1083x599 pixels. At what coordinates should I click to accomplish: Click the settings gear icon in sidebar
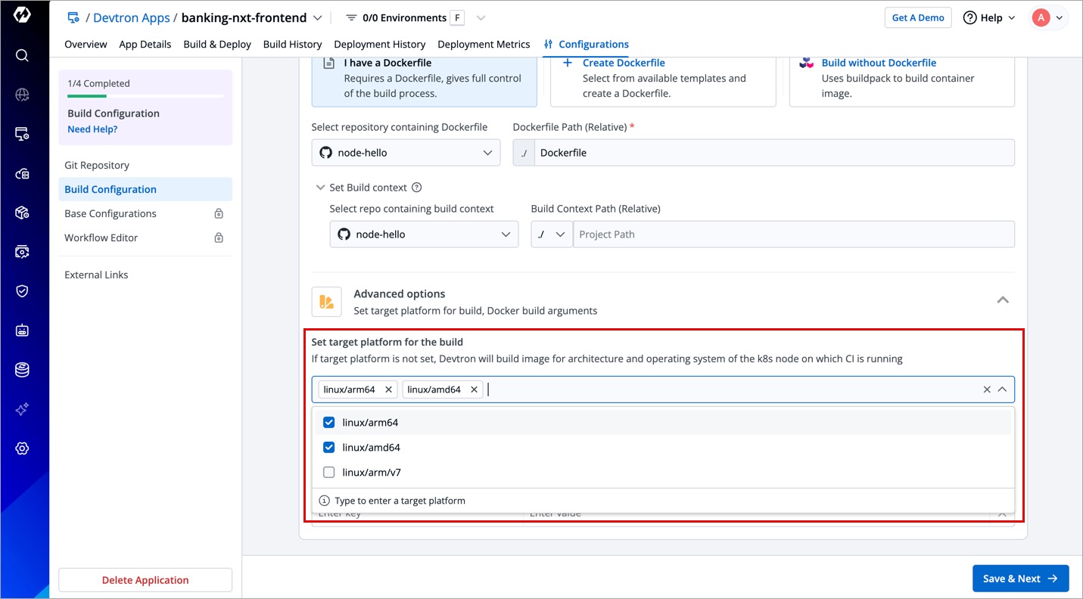tap(22, 448)
